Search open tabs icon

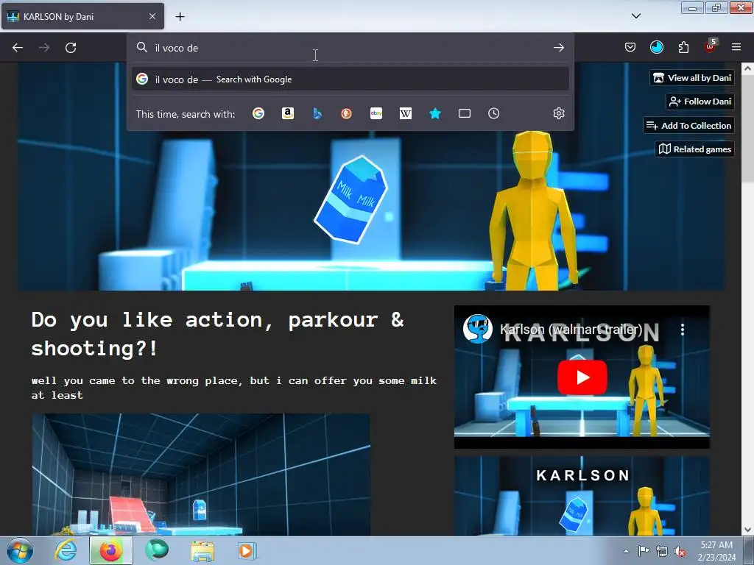pyautogui.click(x=465, y=113)
